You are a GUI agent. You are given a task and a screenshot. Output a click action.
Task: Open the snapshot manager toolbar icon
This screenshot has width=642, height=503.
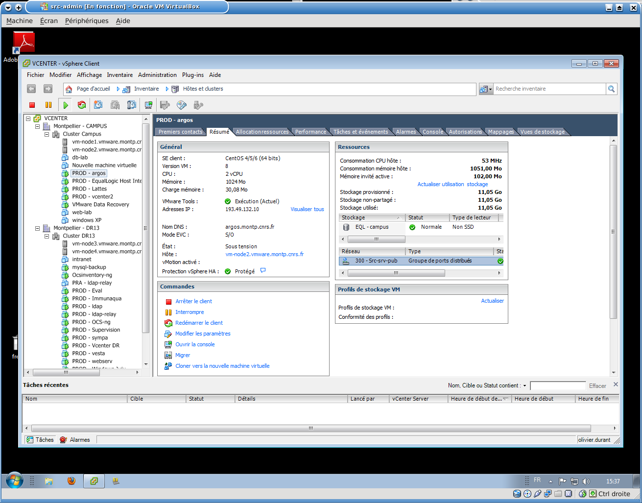click(132, 105)
